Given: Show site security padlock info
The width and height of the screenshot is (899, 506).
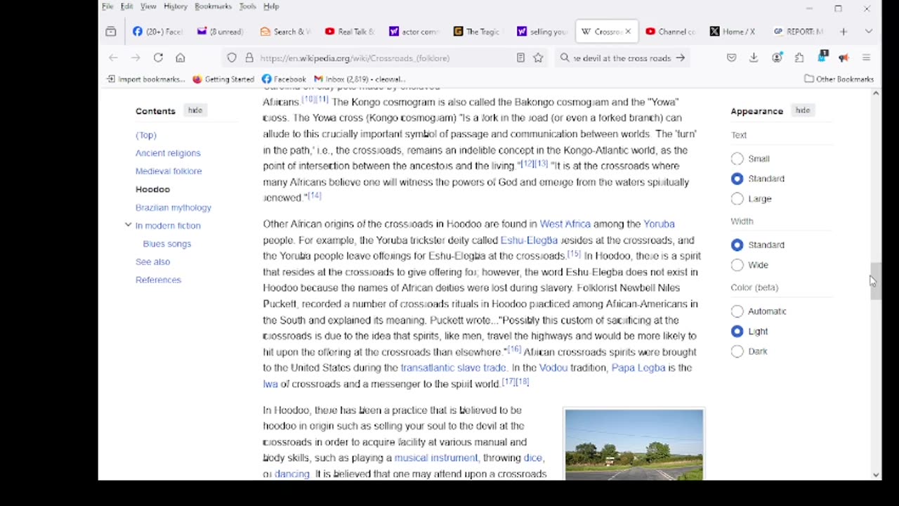Looking at the screenshot, I should (x=249, y=58).
